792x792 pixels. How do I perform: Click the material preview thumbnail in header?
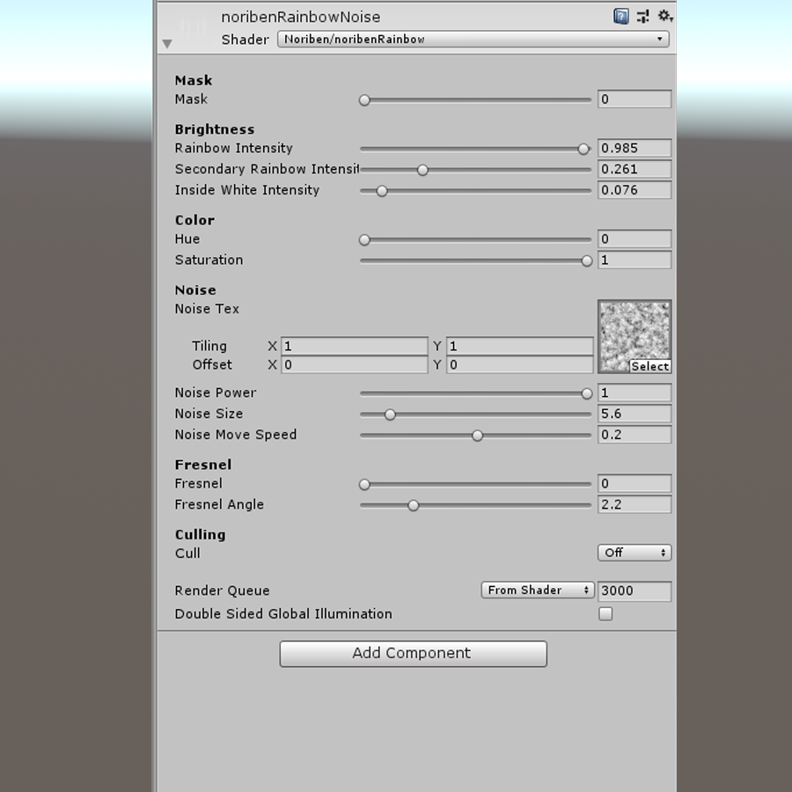click(194, 27)
